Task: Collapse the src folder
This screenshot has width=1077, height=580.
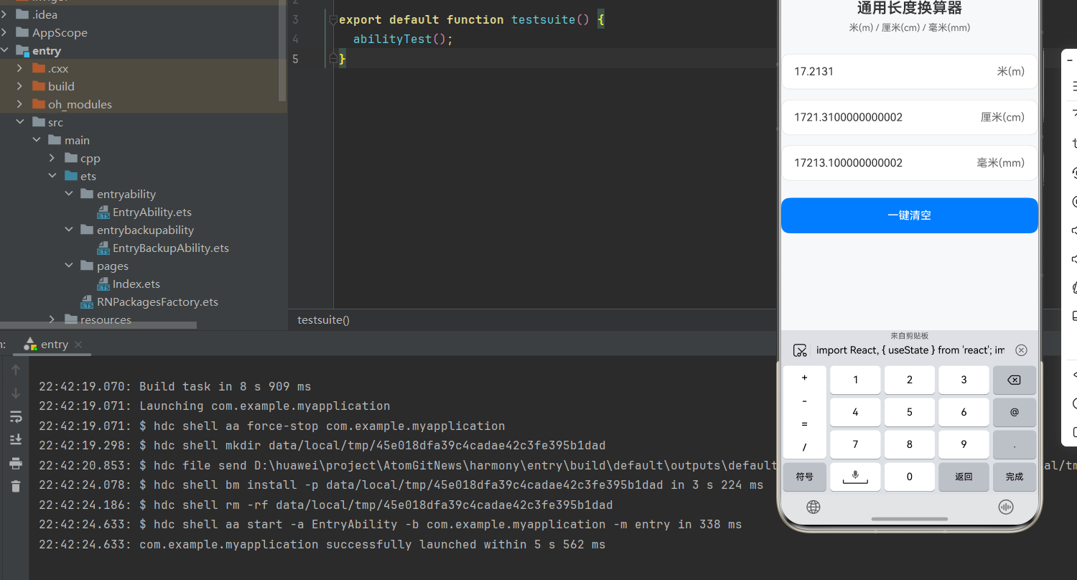Action: [20, 122]
